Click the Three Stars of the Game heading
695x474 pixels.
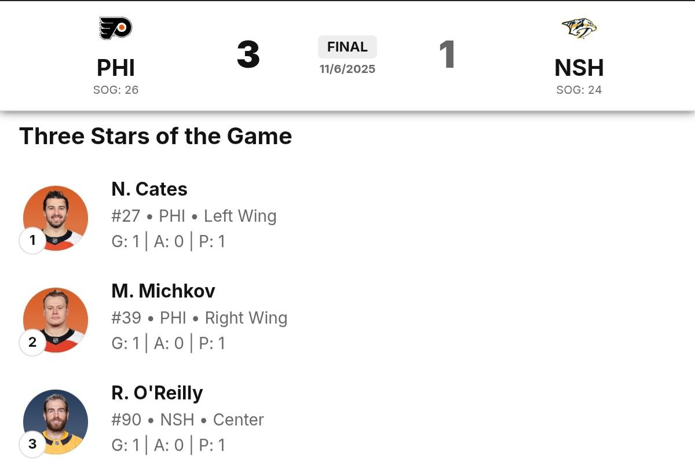[x=155, y=137]
